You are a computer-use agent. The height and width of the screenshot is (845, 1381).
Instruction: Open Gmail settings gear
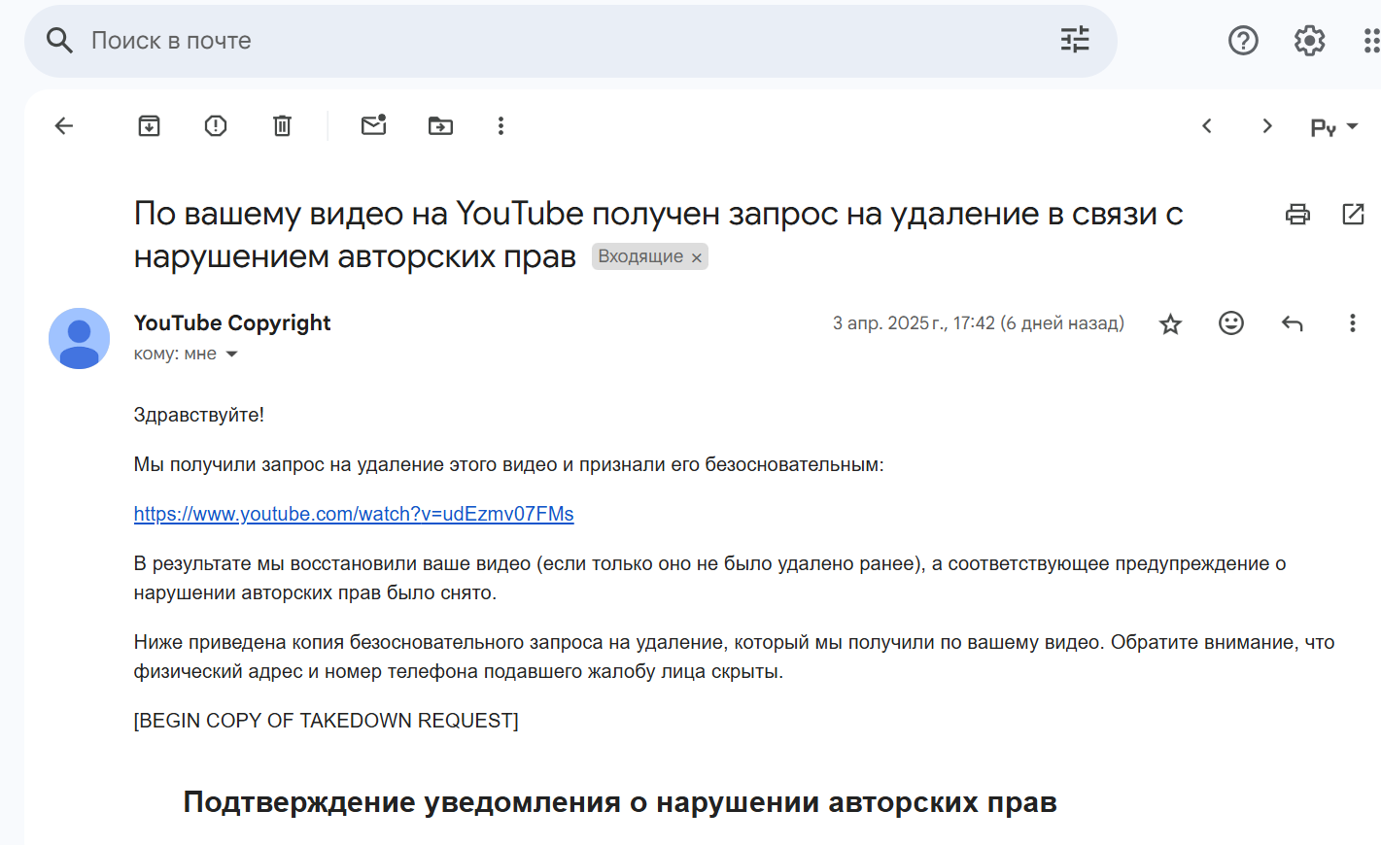click(x=1309, y=41)
